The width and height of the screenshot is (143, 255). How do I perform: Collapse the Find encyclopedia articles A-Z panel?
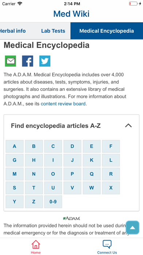click(x=128, y=126)
